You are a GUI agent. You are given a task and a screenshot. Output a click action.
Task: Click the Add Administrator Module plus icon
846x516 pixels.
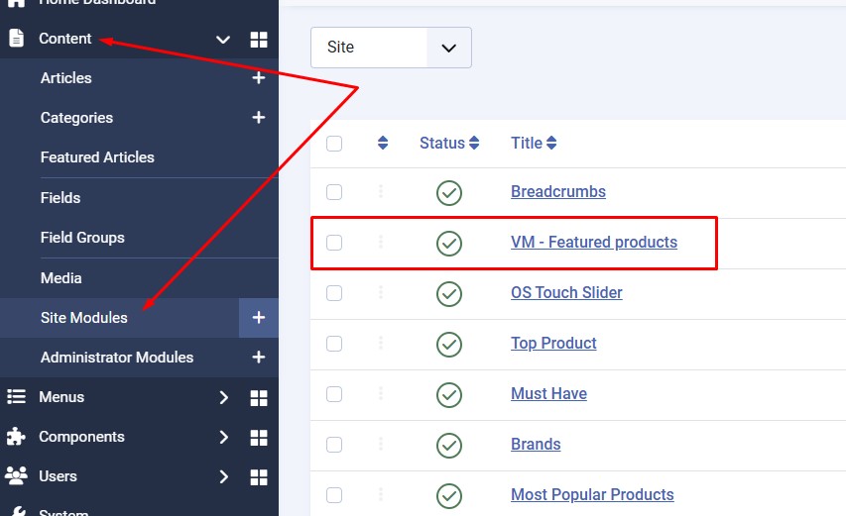tap(259, 358)
